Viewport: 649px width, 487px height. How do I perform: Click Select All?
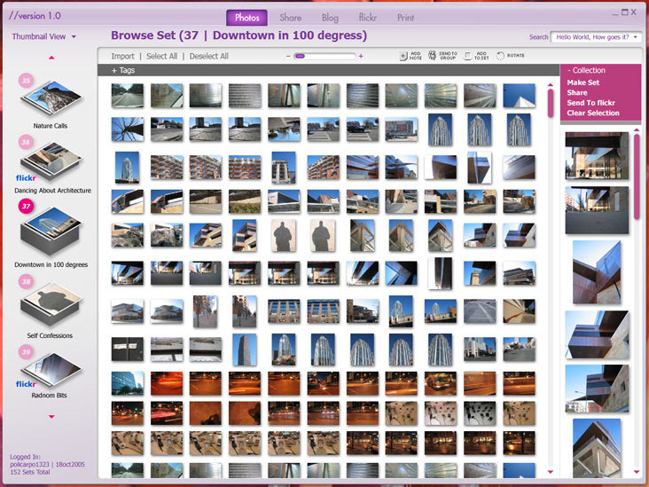coord(162,56)
